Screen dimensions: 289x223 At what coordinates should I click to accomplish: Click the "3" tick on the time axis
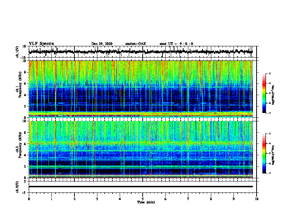pyautogui.click(x=97, y=199)
